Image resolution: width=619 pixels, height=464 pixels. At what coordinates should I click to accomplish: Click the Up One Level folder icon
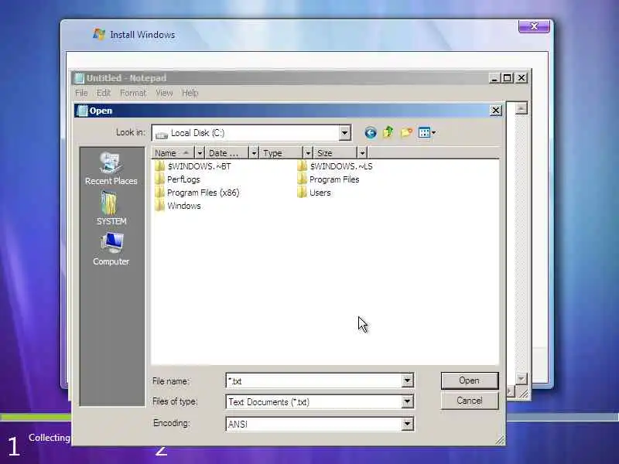click(388, 132)
